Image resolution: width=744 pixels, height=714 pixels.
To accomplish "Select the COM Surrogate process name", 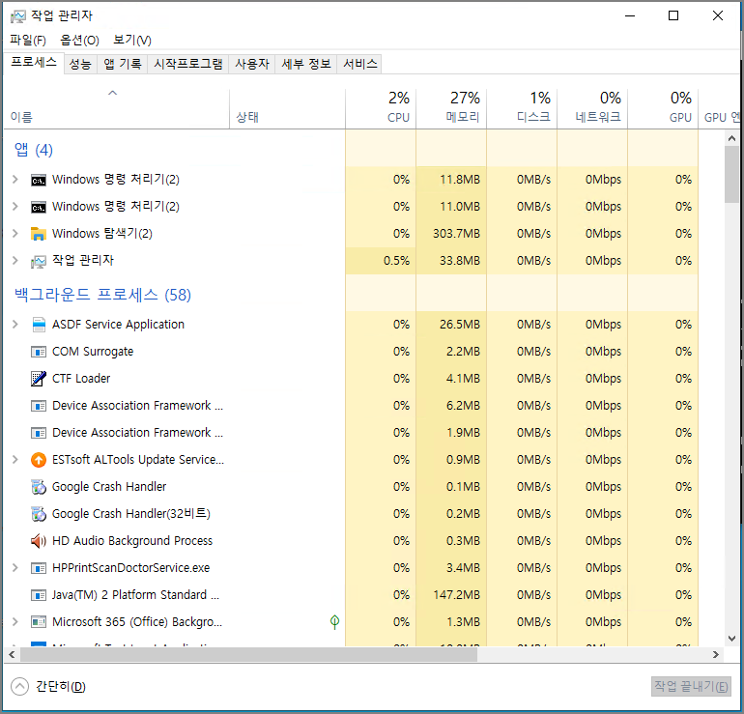I will click(93, 352).
